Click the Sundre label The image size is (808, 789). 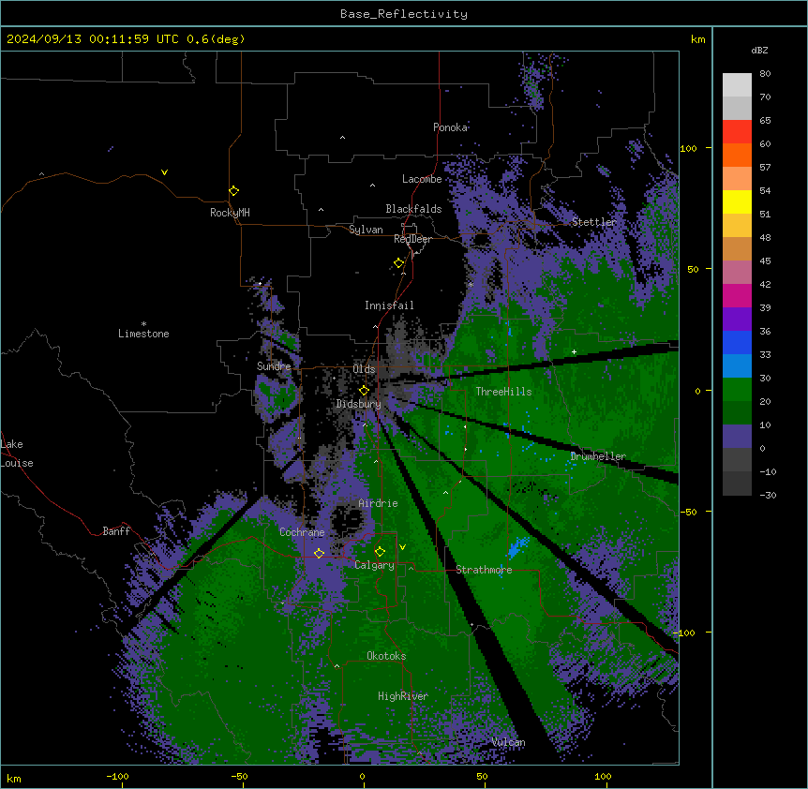tap(274, 366)
